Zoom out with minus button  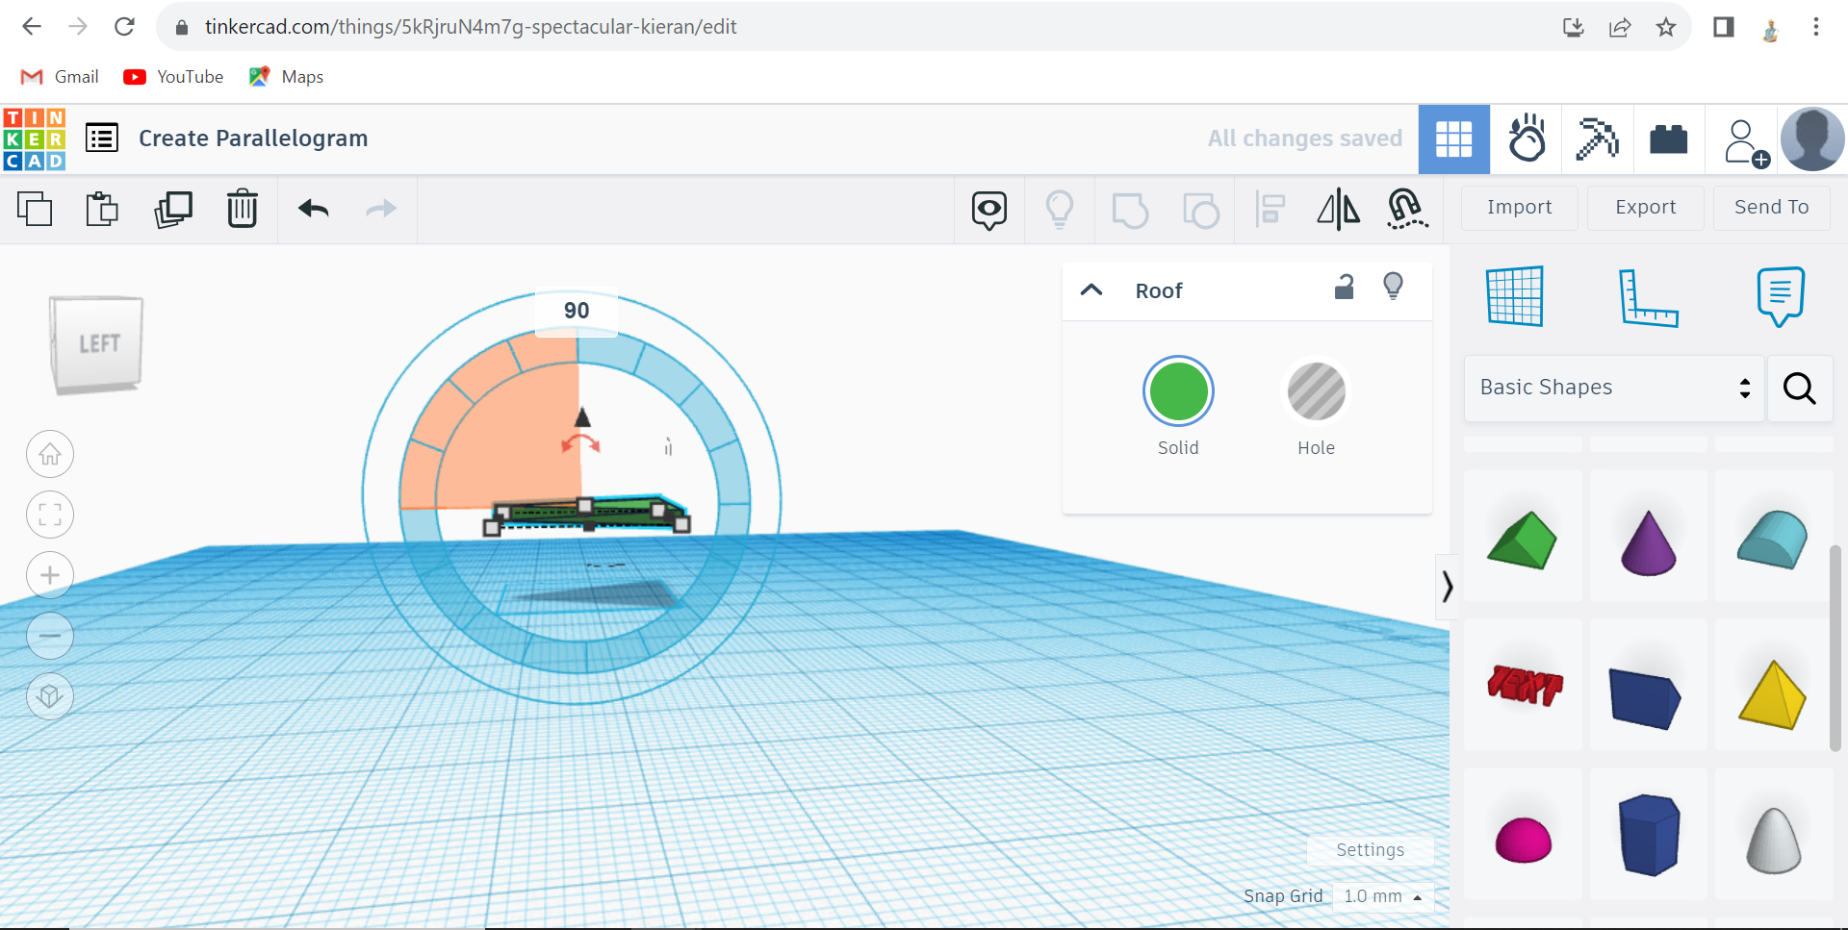(x=50, y=636)
